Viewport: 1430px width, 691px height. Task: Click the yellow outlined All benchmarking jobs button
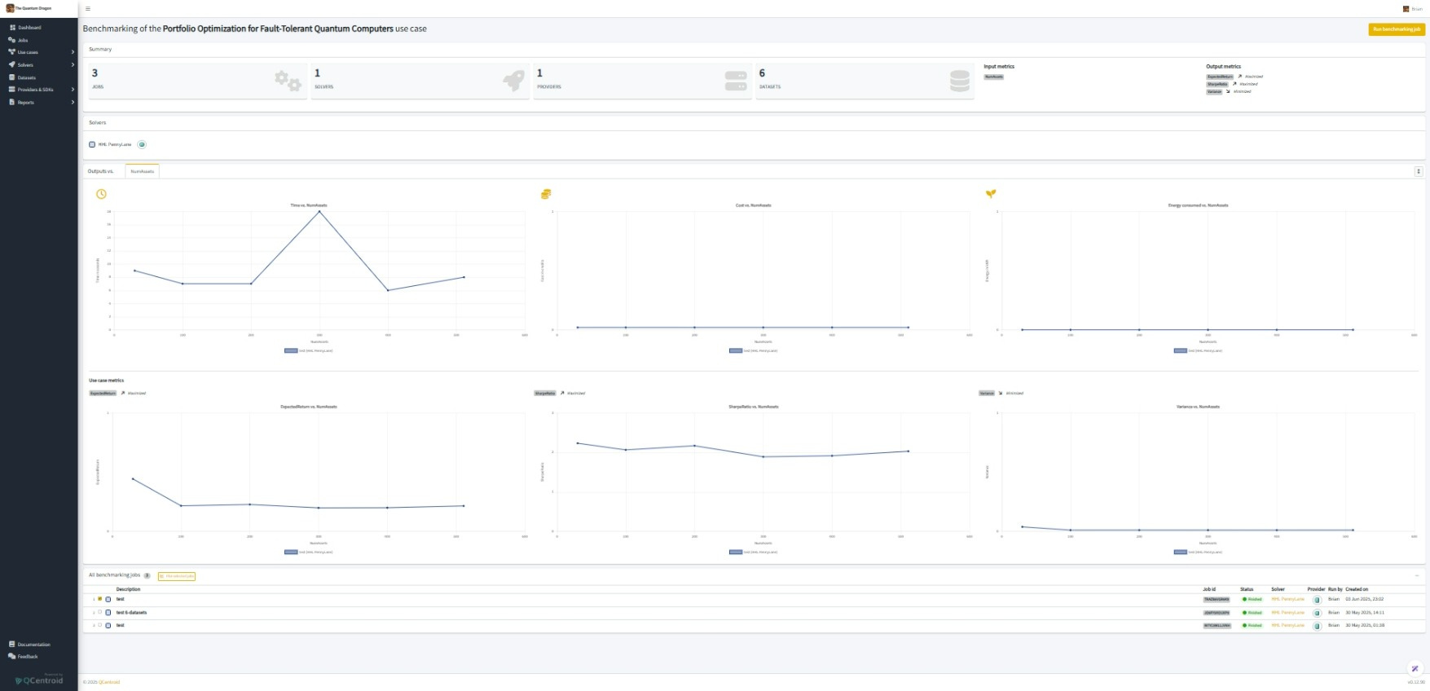[177, 576]
